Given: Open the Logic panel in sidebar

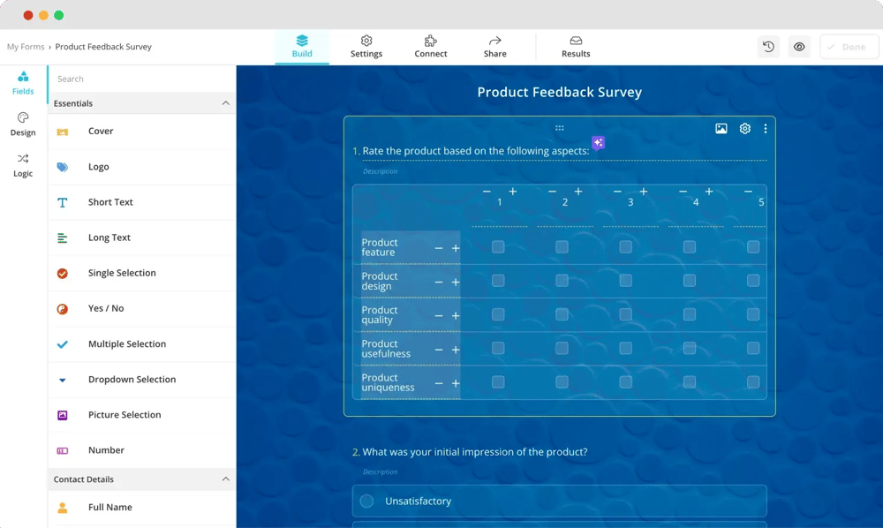Looking at the screenshot, I should [23, 165].
